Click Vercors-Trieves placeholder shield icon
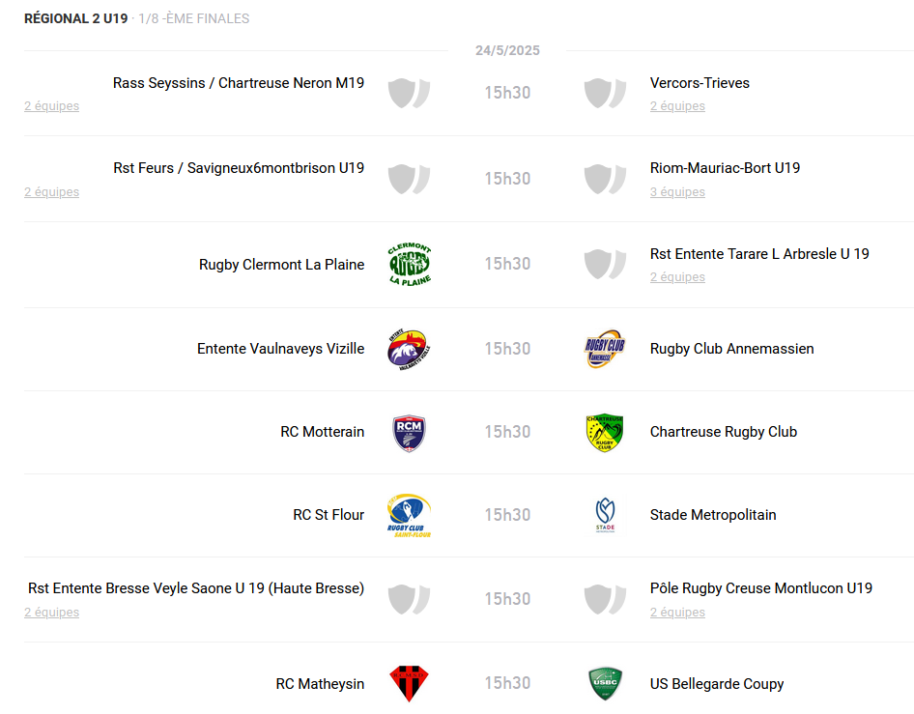 pos(605,94)
